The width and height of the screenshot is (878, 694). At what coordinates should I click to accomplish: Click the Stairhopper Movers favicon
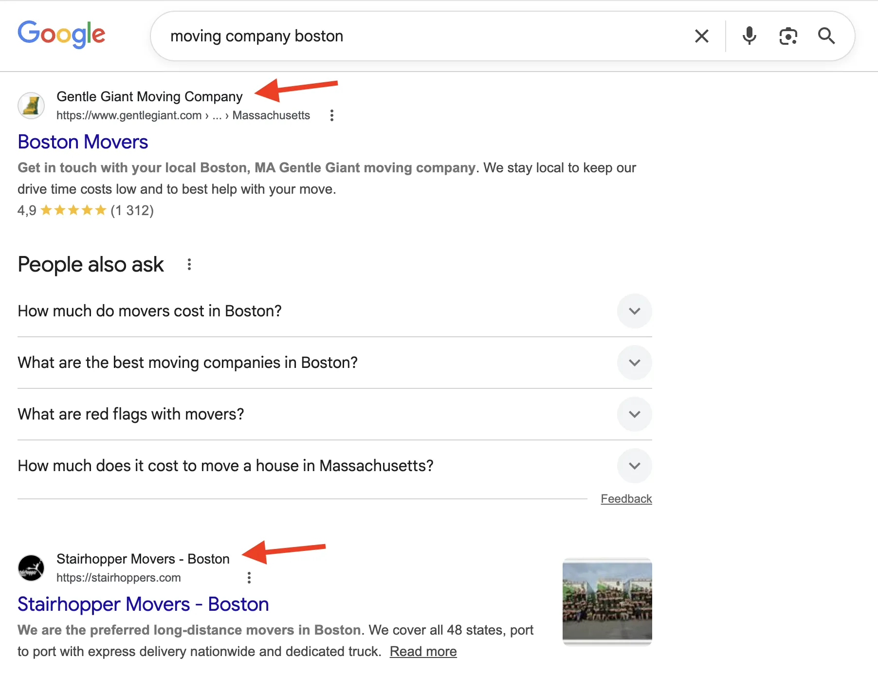(31, 567)
